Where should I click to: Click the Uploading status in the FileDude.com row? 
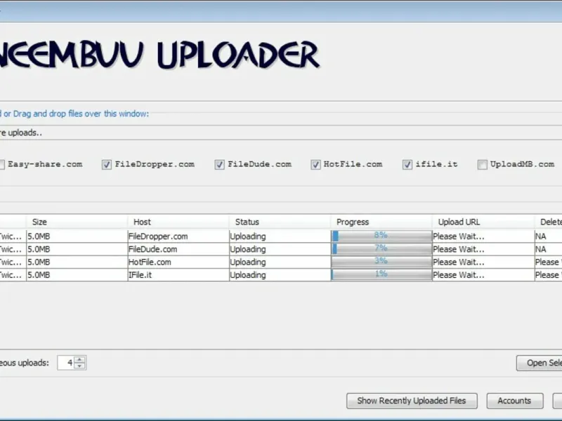click(x=280, y=249)
